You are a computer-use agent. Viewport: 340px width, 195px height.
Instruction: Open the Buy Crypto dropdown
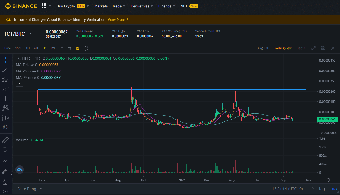tap(73, 6)
